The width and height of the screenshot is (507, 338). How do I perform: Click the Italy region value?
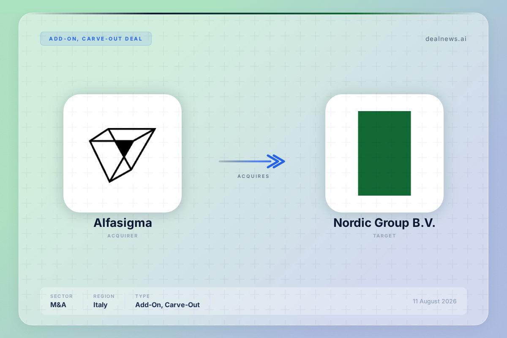[101, 305]
